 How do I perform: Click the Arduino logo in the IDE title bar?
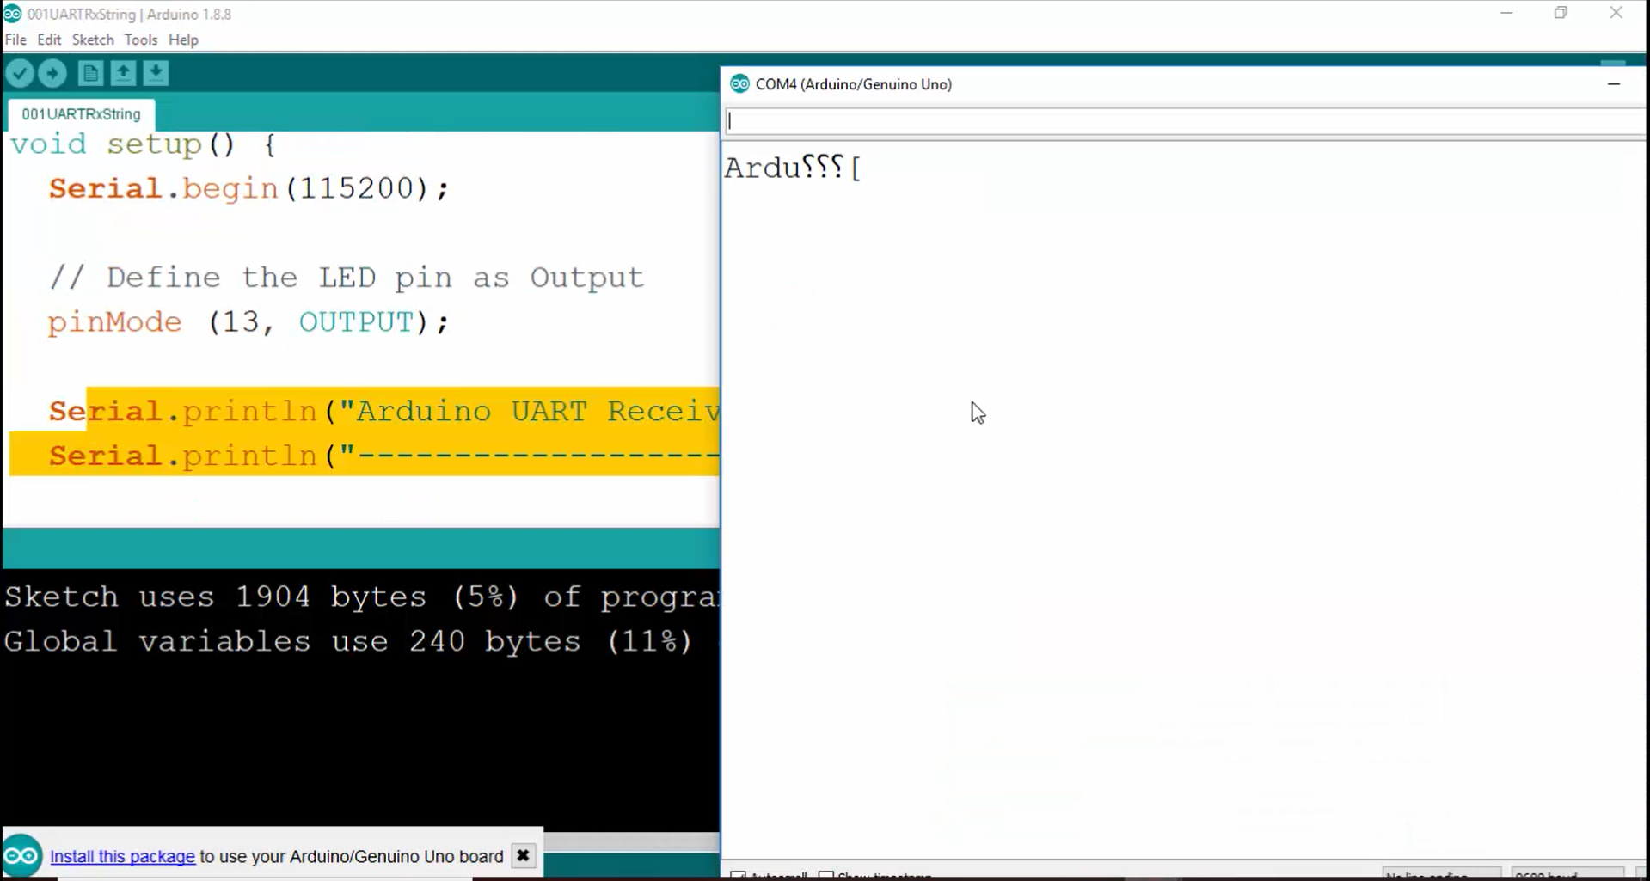coord(12,14)
